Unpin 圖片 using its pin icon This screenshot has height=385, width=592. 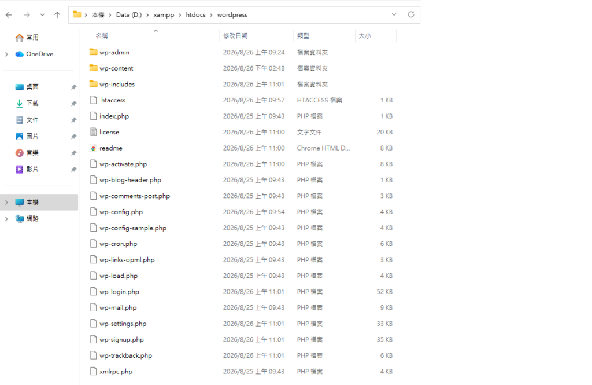73,136
